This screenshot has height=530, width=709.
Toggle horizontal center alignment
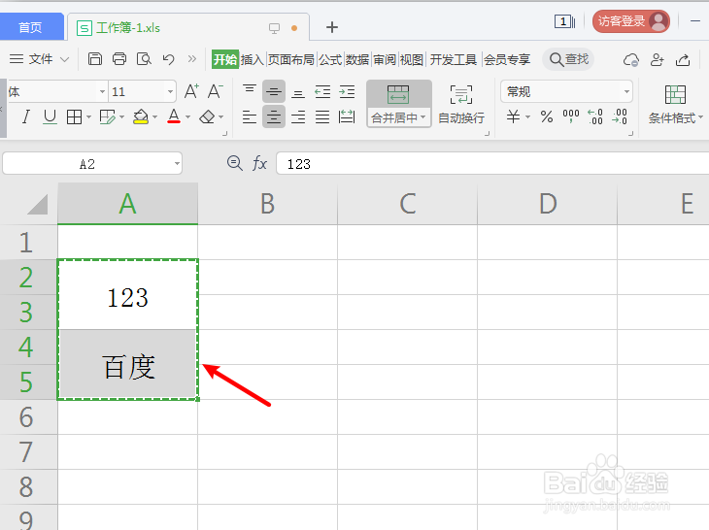274,117
